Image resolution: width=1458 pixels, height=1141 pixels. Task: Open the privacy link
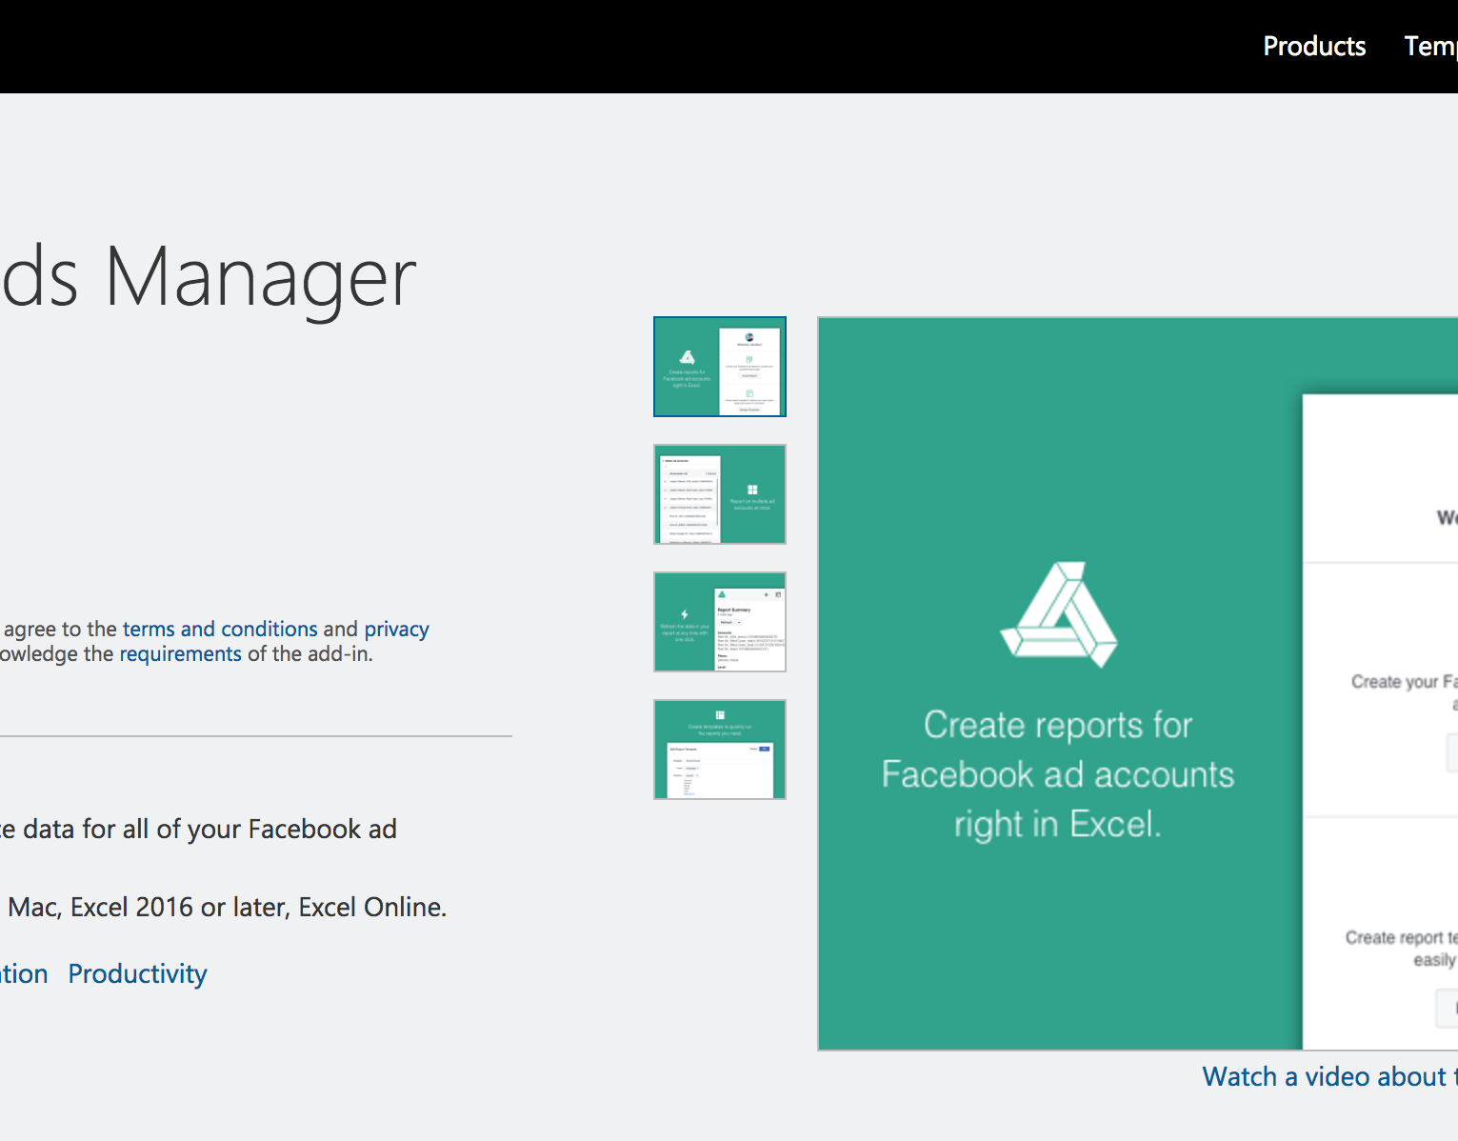pos(396,629)
